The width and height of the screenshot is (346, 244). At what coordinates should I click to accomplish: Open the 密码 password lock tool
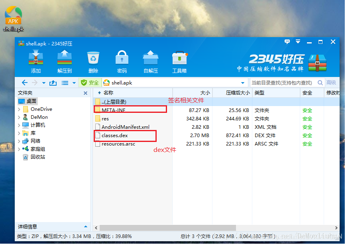click(x=122, y=59)
